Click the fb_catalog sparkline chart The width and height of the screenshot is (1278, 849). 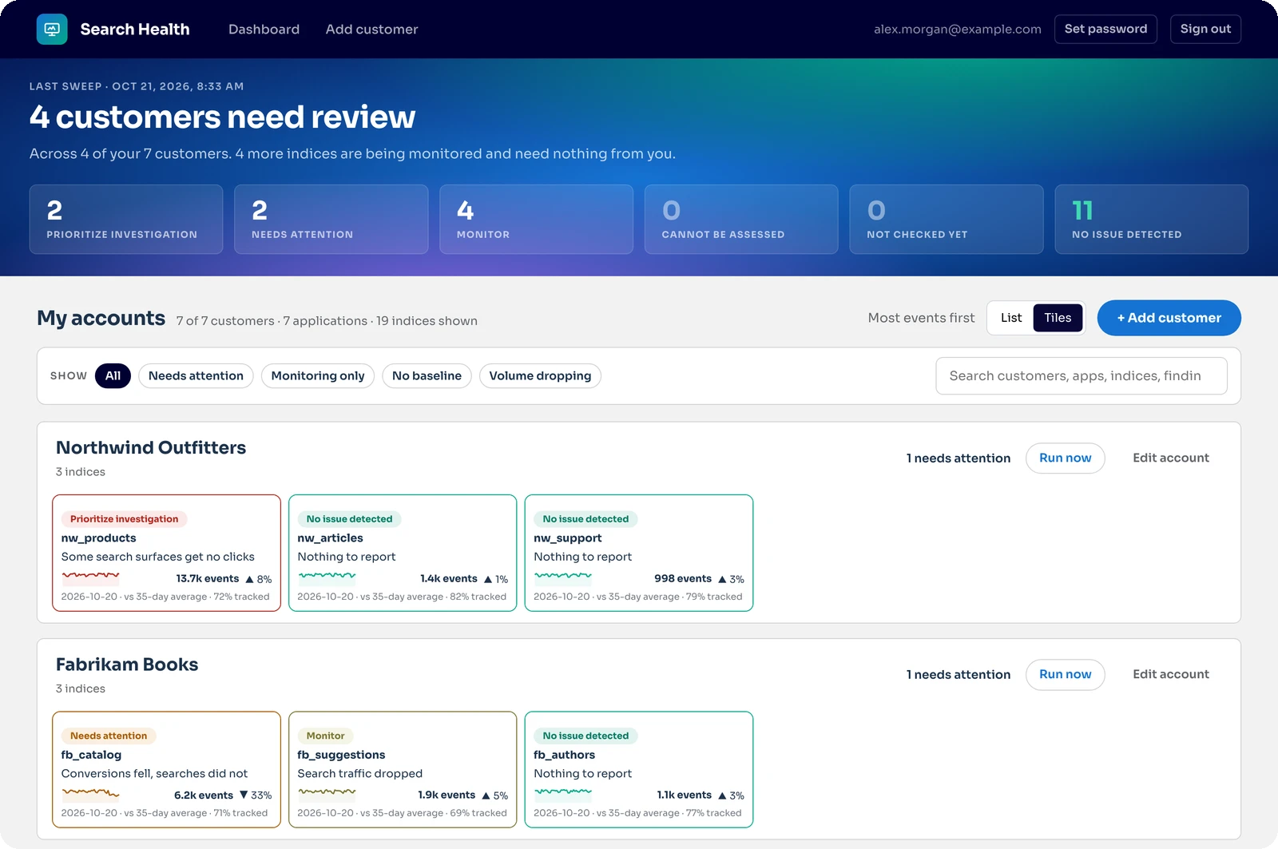point(91,795)
